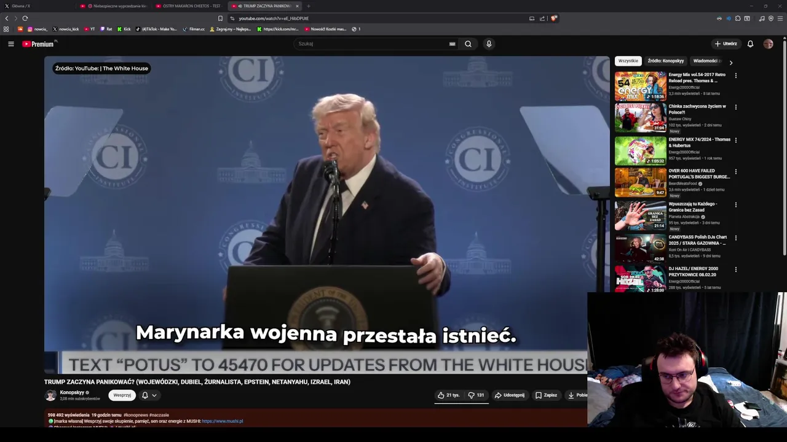
Task: Open the TikTok - Make Yo... bookmark
Action: (156, 29)
